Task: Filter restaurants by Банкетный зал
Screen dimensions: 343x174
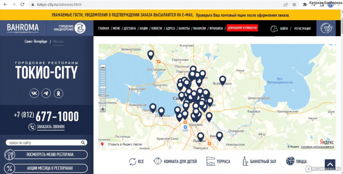Action: coord(259,162)
